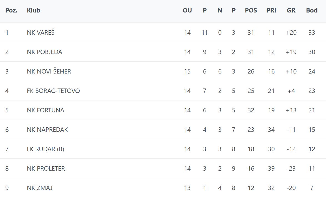Click the Poz. column header
Viewport: 326px width, 197px height.
[11, 11]
